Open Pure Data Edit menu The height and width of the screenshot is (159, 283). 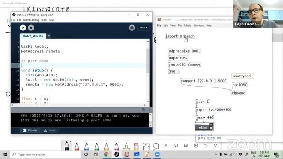[x=165, y=26]
